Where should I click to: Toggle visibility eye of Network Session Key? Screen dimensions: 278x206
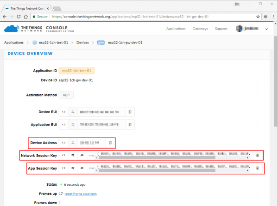pyautogui.click(x=82, y=155)
